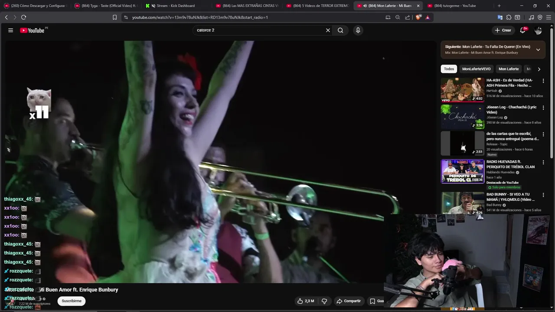This screenshot has width=555, height=312.
Task: Click the browser back arrow
Action: click(x=6, y=17)
